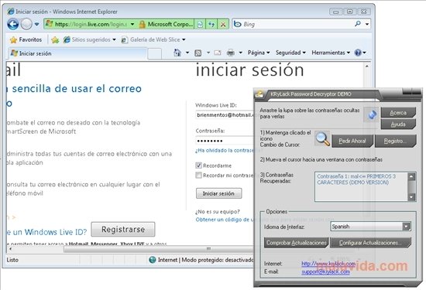Open the support@krylack.com email link
Image resolution: width=426 pixels, height=290 pixels.
tap(325, 271)
